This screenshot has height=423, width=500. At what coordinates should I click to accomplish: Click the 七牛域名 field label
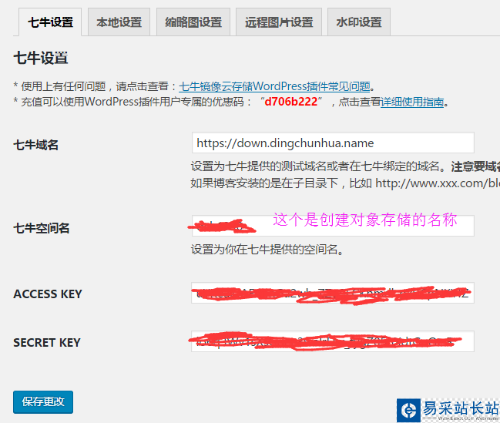click(35, 145)
